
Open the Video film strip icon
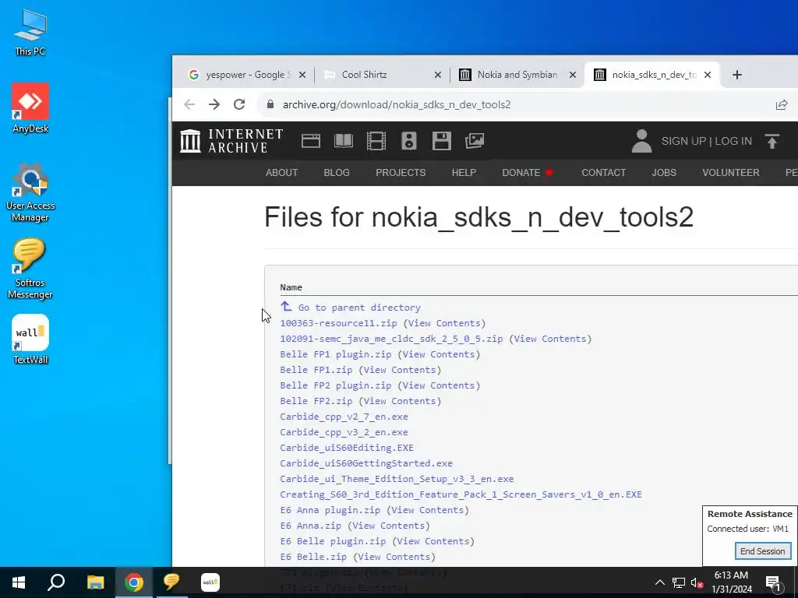pyautogui.click(x=376, y=141)
